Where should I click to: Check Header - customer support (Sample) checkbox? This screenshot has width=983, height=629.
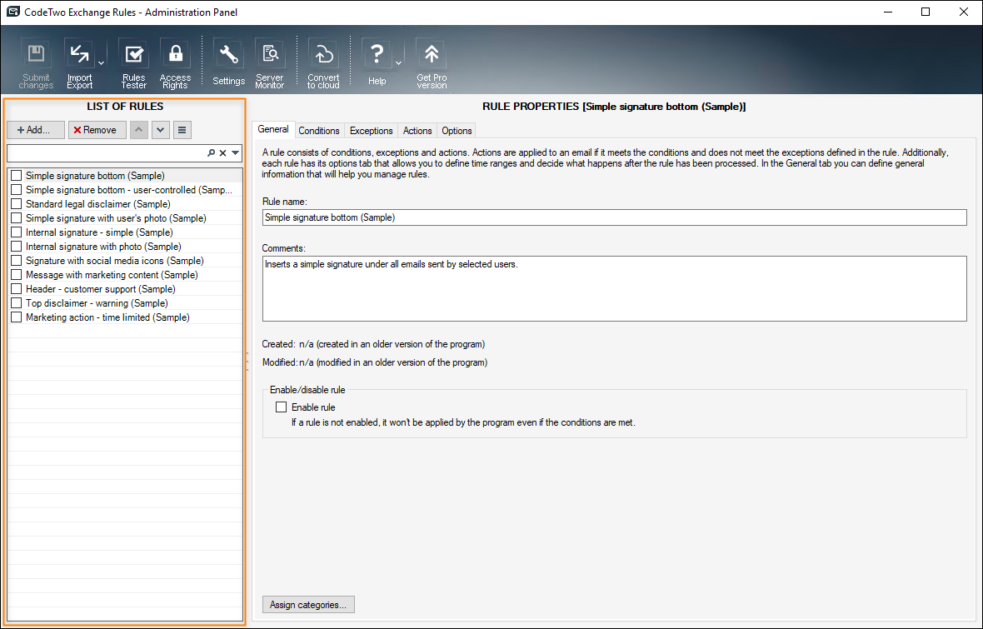[17, 288]
